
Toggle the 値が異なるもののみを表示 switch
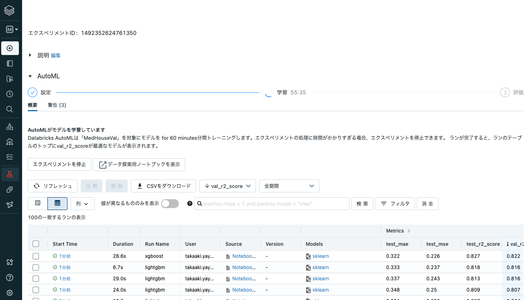tap(170, 204)
